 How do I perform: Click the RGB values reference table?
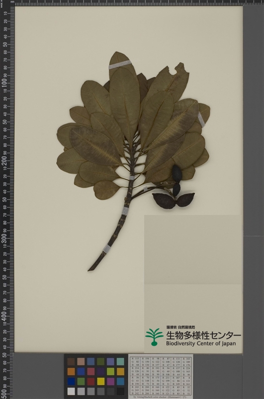pos(161,376)
